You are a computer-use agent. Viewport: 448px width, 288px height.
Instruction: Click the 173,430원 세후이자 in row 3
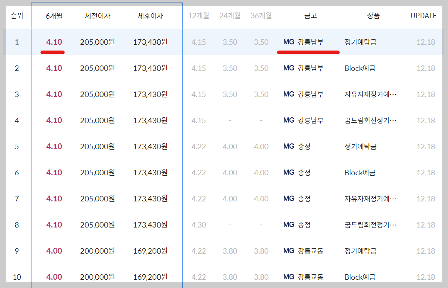[151, 94]
